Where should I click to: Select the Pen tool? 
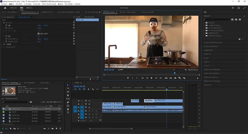pyautogui.click(x=68, y=102)
